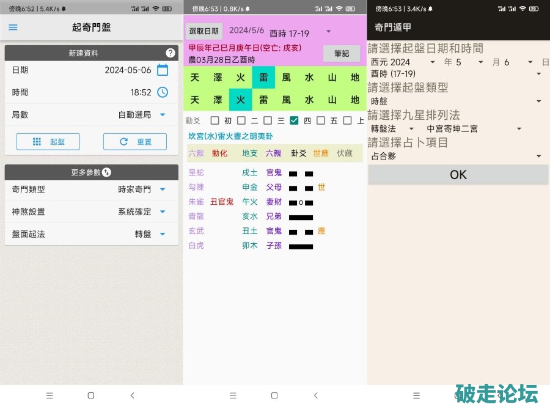
Task: Expand the 局數 自動選局 dropdown
Action: [163, 115]
